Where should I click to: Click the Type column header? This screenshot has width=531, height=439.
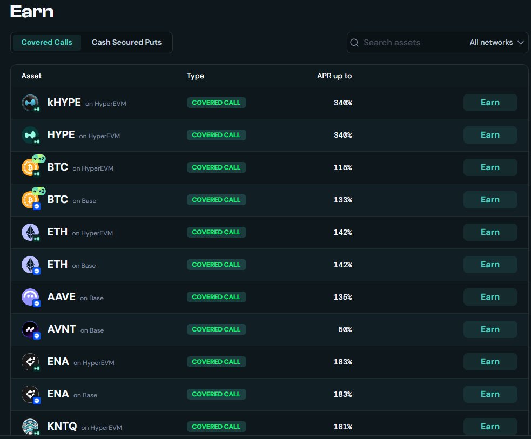pyautogui.click(x=196, y=76)
